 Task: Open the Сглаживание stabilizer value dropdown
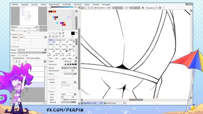pos(160,8)
